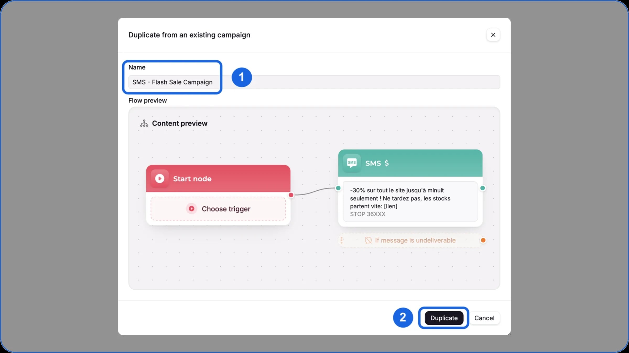This screenshot has width=629, height=353.
Task: Select the Choose trigger placeholder
Action: tap(218, 209)
